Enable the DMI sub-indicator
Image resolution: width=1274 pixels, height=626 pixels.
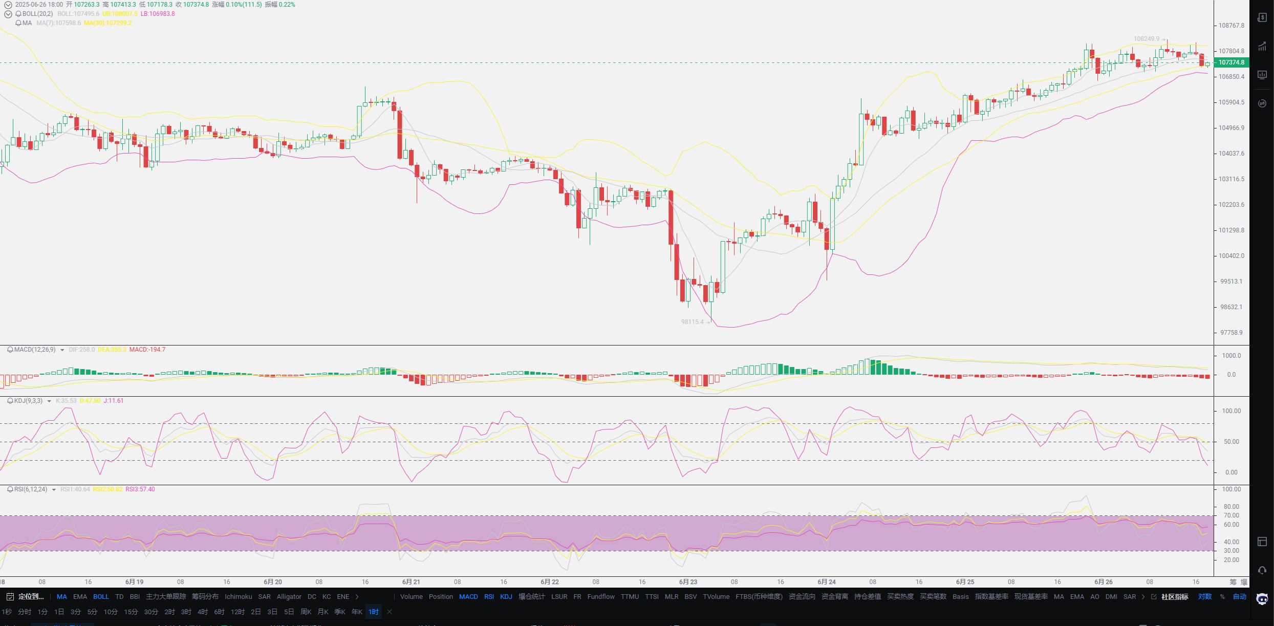[x=1111, y=597]
